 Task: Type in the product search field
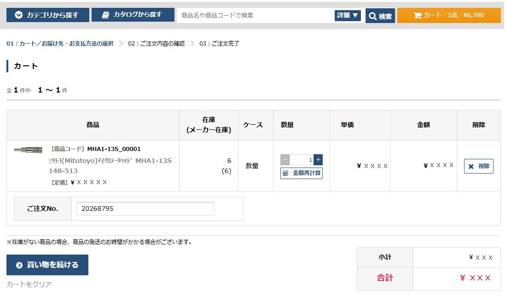[x=255, y=15]
